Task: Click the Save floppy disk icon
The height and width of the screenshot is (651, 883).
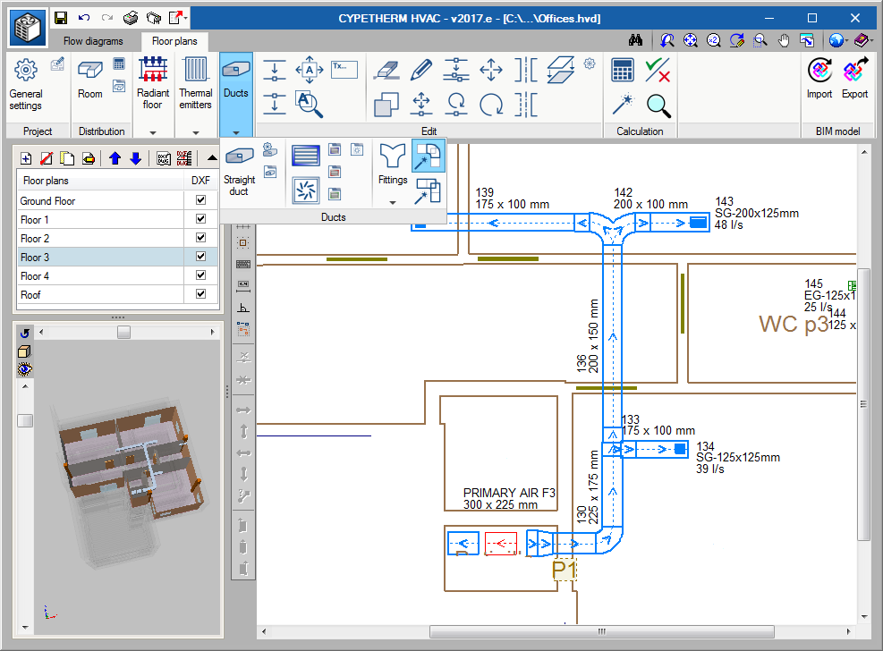Action: pos(61,17)
